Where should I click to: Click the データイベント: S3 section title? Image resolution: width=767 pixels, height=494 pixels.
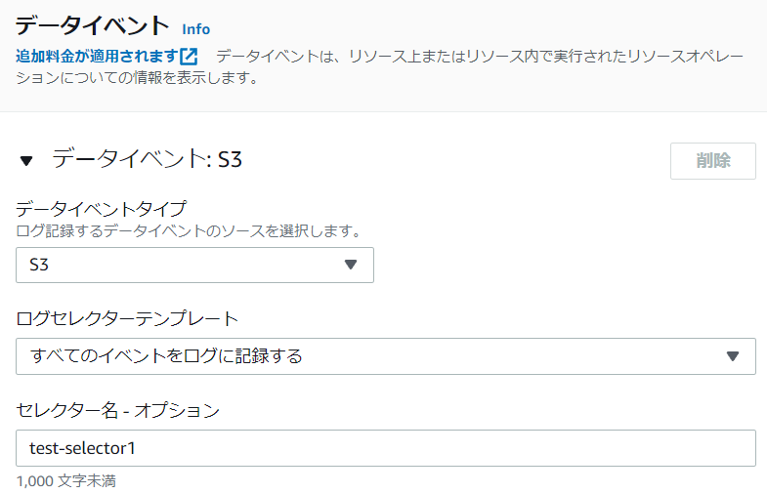[147, 159]
